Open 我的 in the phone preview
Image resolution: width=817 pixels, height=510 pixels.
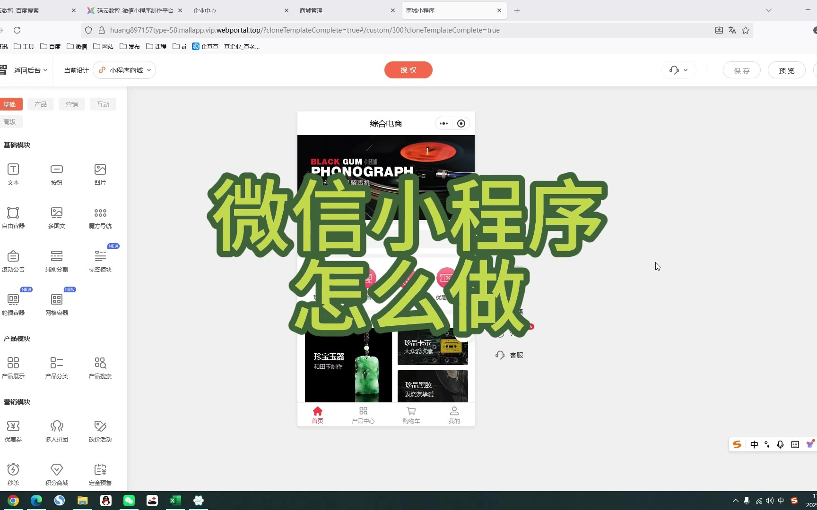pyautogui.click(x=454, y=415)
